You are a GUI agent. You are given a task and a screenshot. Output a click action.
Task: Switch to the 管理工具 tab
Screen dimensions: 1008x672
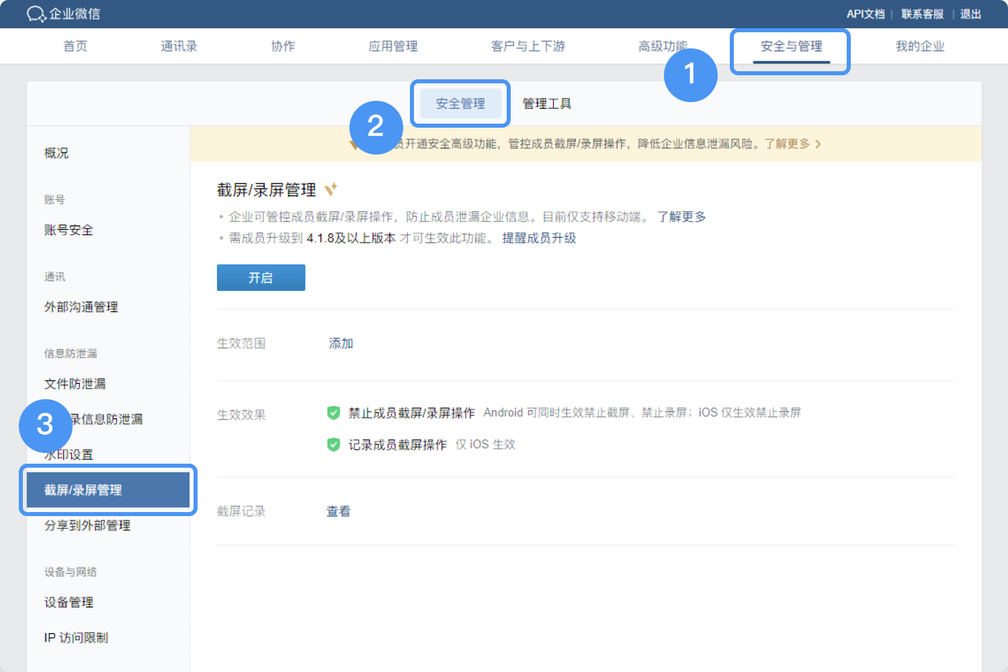pos(546,103)
